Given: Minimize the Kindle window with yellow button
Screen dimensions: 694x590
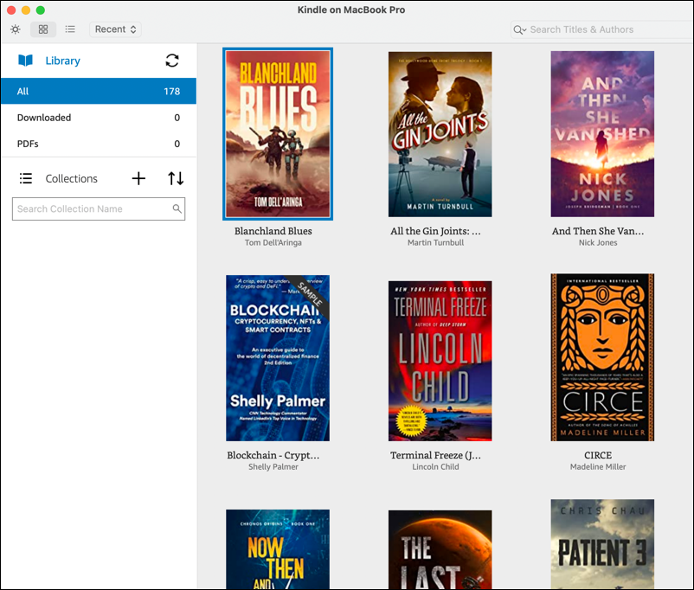Looking at the screenshot, I should (26, 10).
